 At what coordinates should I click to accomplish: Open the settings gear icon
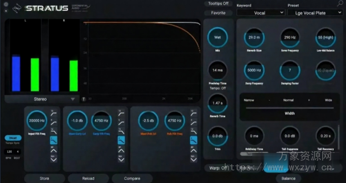pos(6,4)
